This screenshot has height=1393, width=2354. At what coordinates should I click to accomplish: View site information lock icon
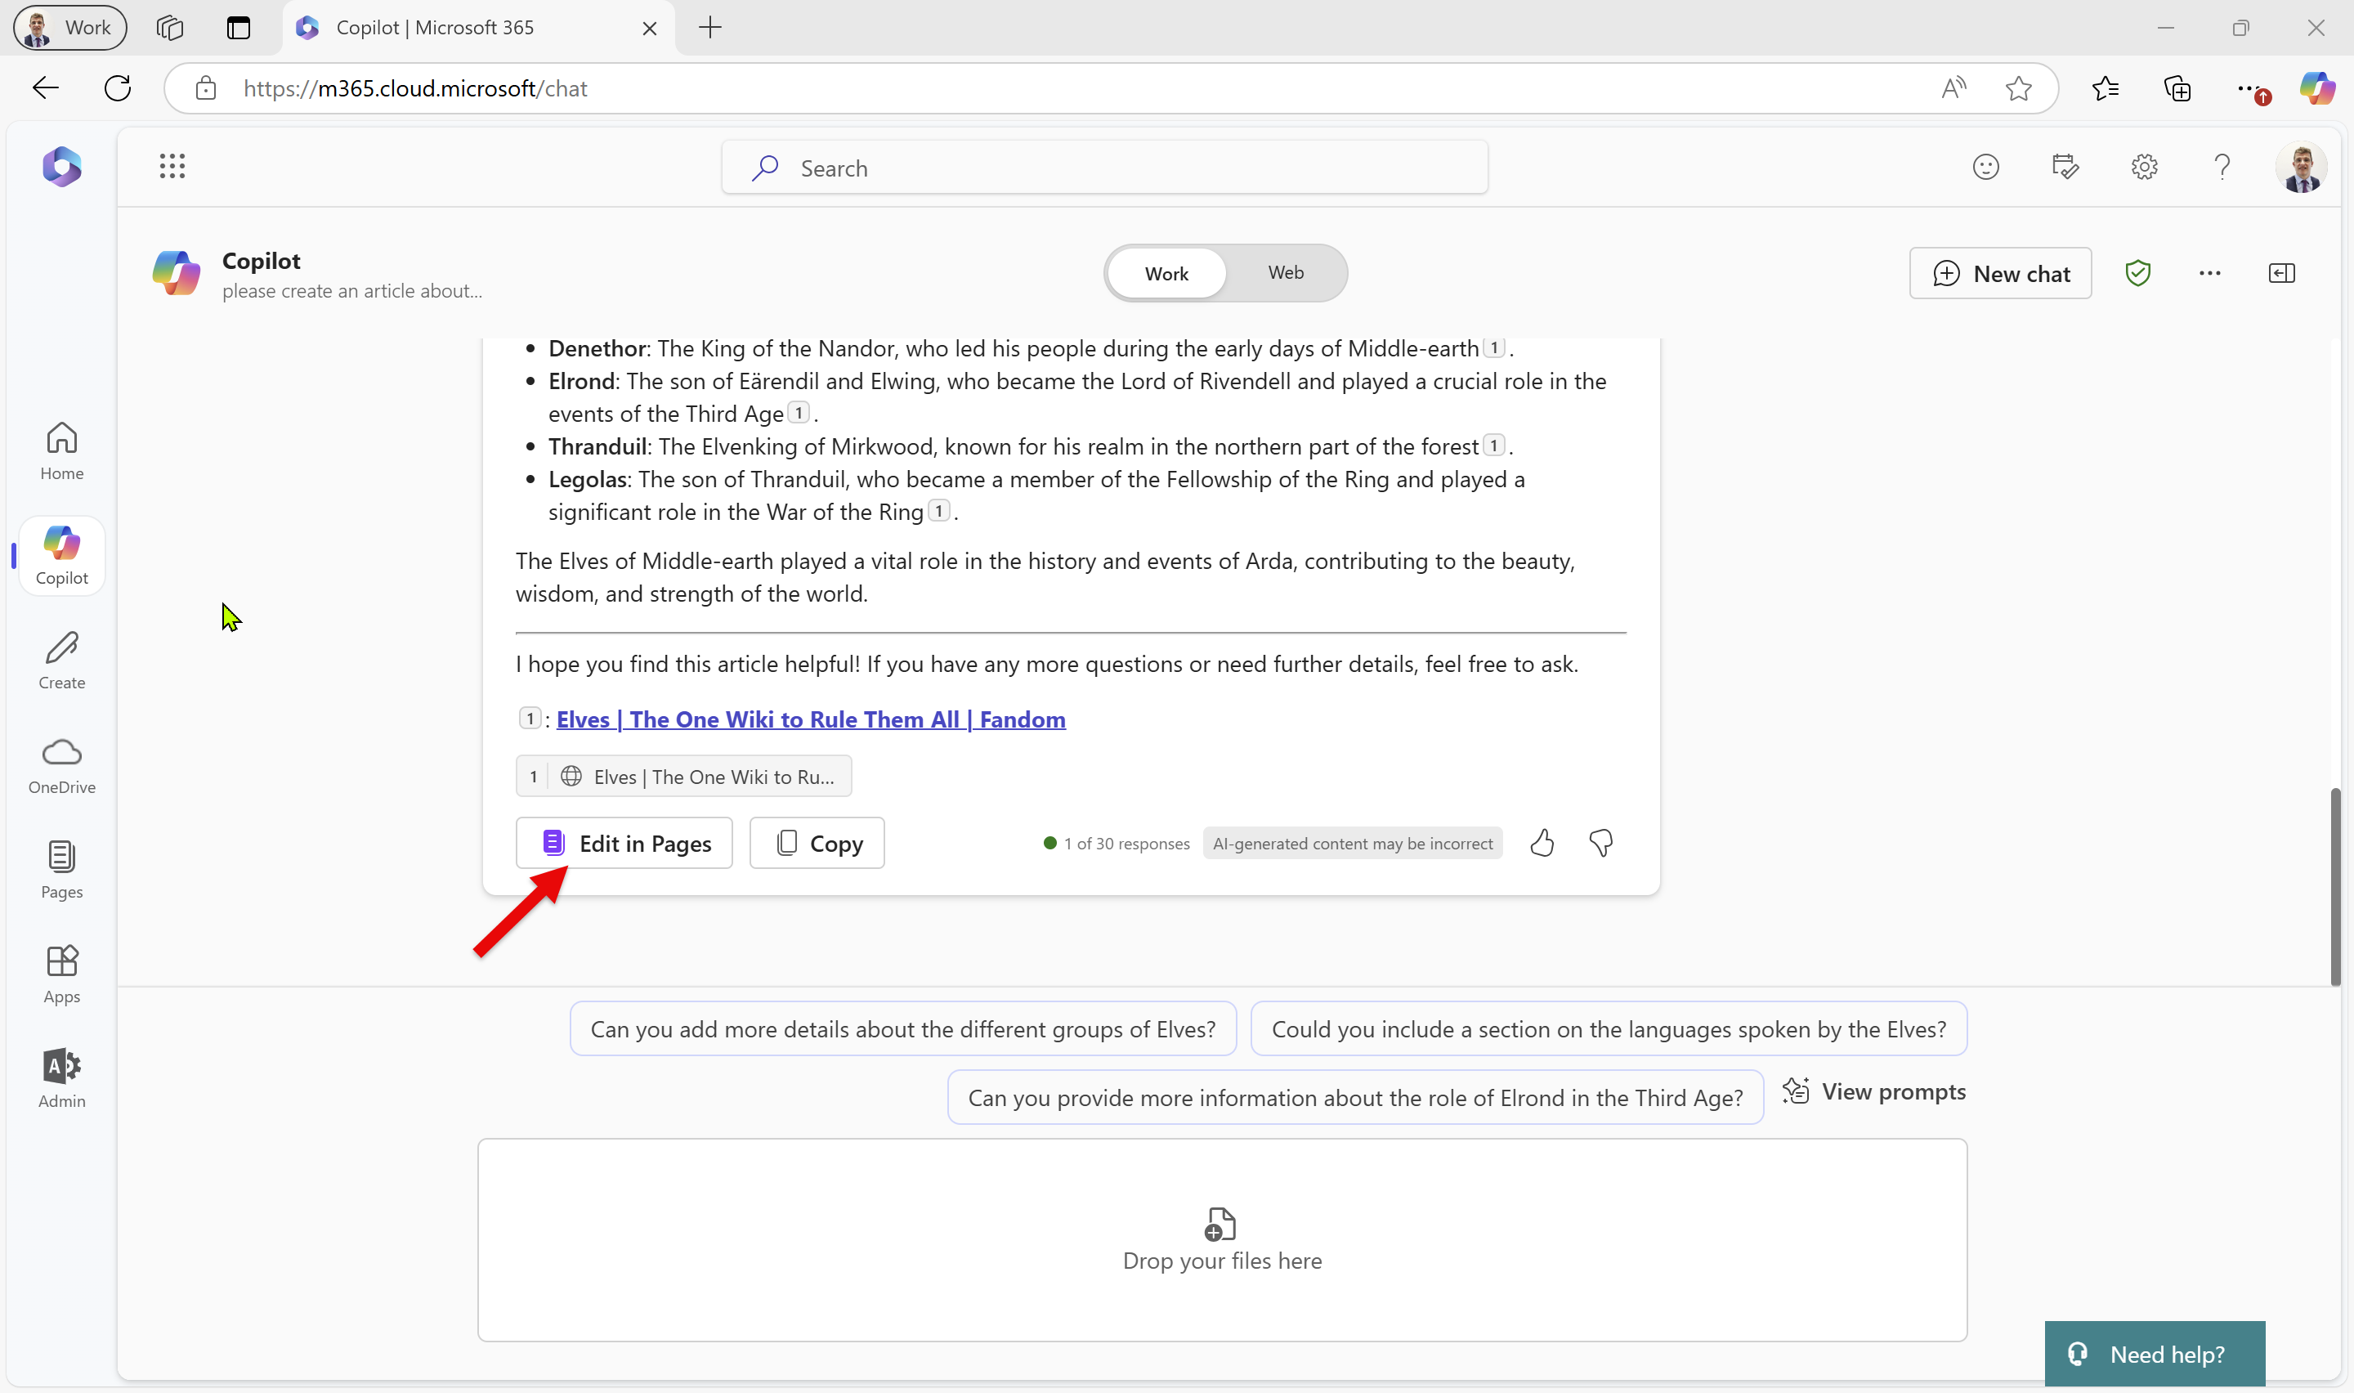click(x=205, y=88)
